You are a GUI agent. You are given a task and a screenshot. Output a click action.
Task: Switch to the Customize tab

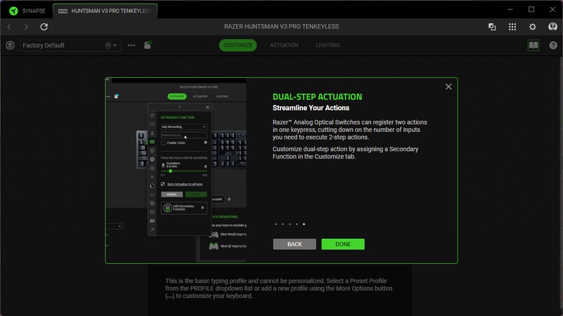coord(238,45)
